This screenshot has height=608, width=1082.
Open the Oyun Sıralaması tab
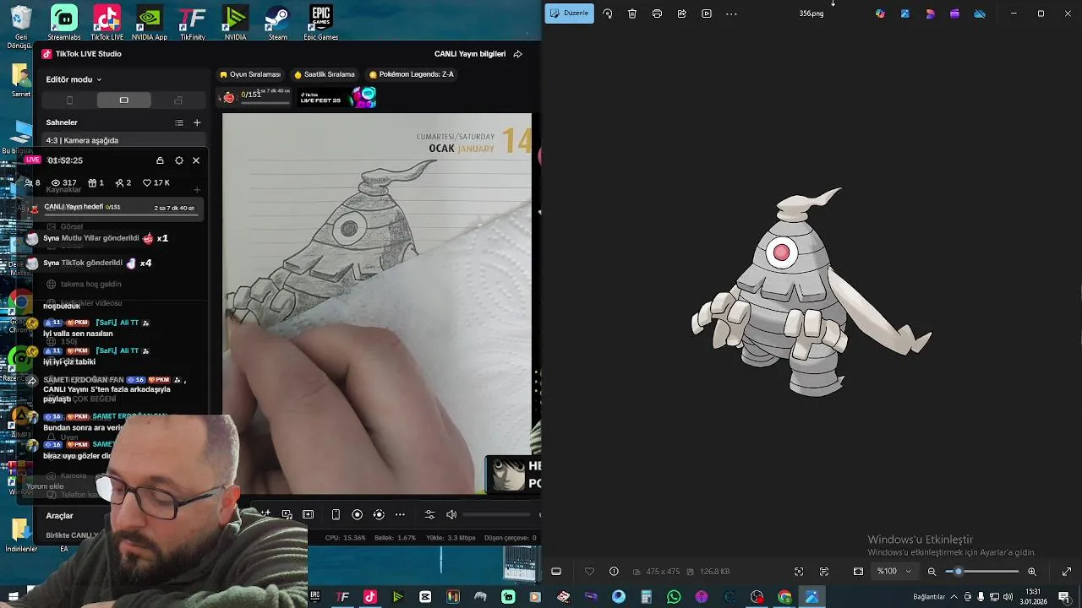(250, 74)
